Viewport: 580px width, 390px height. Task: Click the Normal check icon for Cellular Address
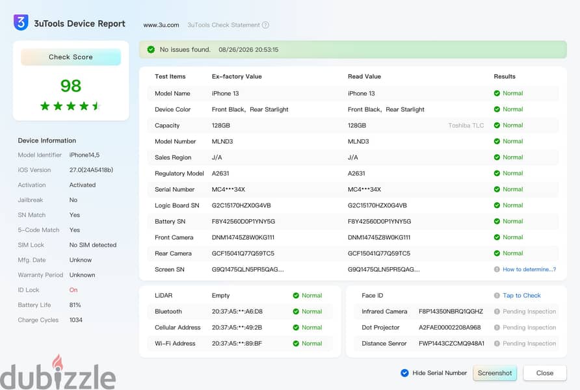(296, 327)
